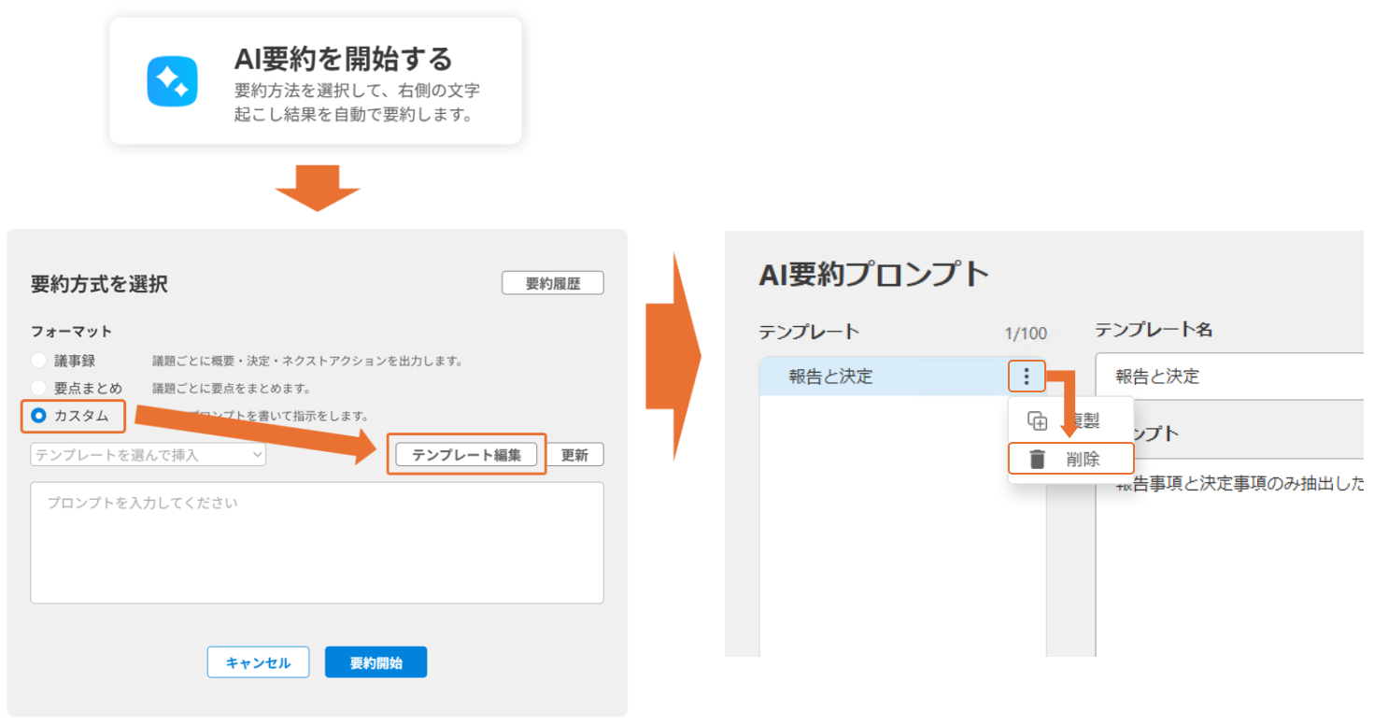Click the AI summary sparkle icon
This screenshot has height=725, width=1388.
172,81
